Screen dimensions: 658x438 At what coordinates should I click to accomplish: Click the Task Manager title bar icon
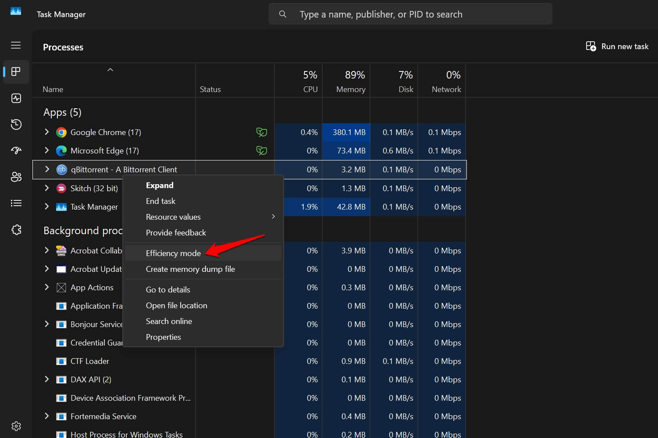pos(16,11)
